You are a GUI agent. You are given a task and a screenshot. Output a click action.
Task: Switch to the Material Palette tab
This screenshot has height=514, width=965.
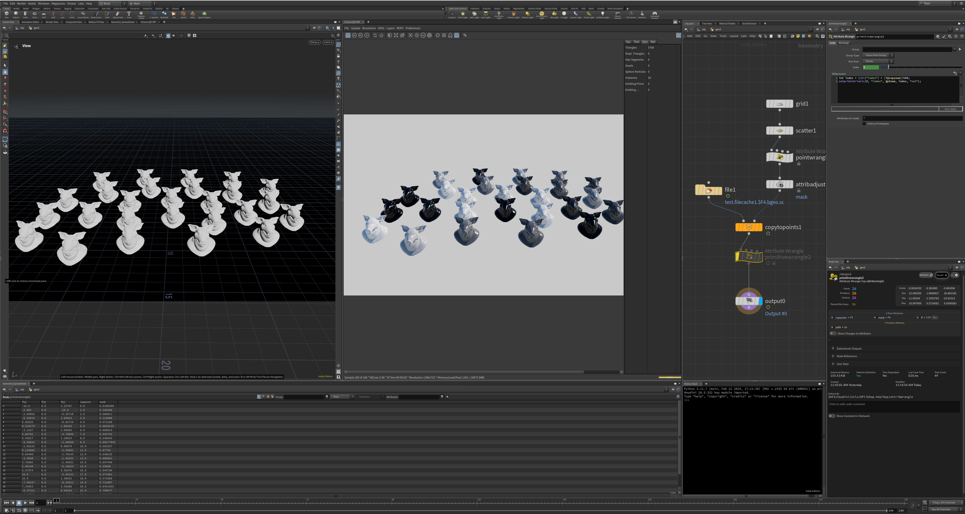click(x=727, y=24)
